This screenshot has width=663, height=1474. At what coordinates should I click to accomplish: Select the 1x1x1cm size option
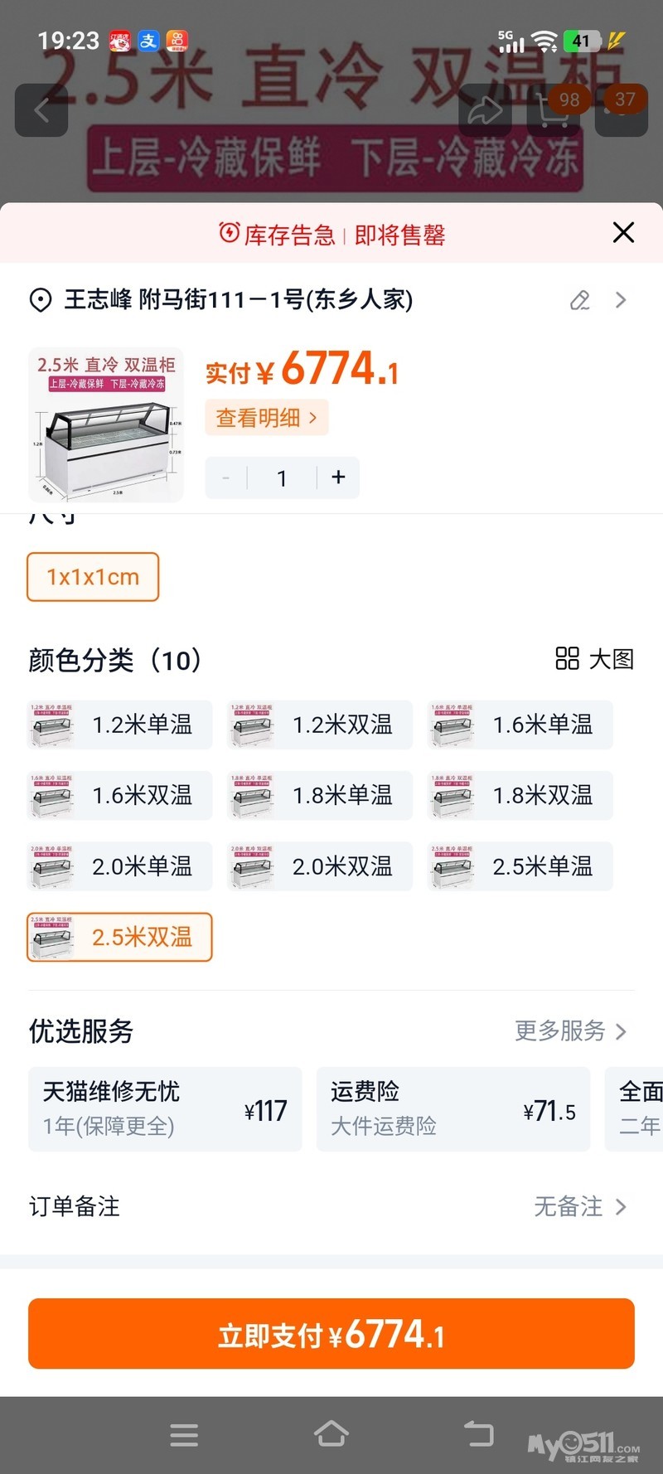93,577
